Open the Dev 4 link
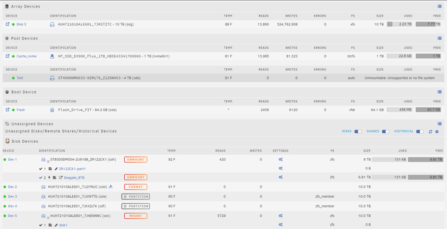The height and width of the screenshot is (229, 447). point(13,206)
